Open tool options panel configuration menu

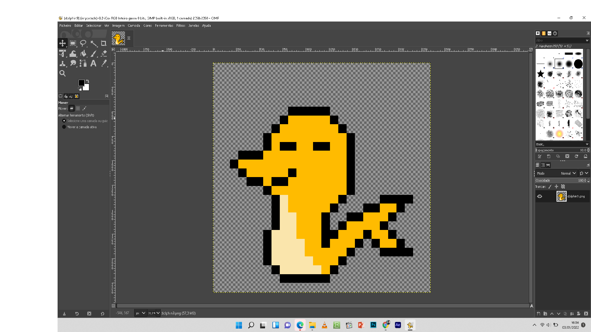107,96
